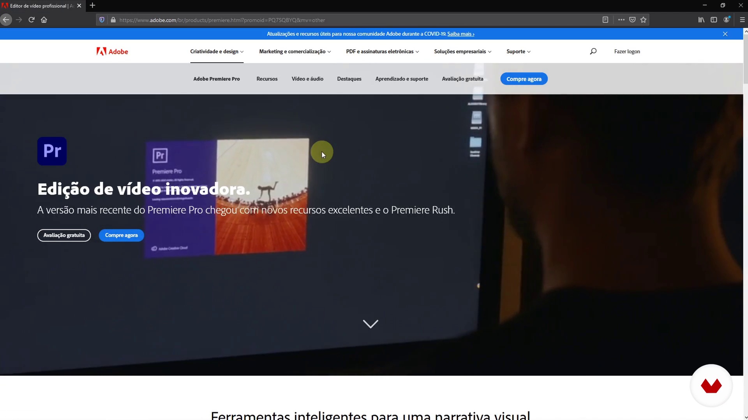Viewport: 748px width, 420px height.
Task: Minimize the browser window
Action: (704, 5)
